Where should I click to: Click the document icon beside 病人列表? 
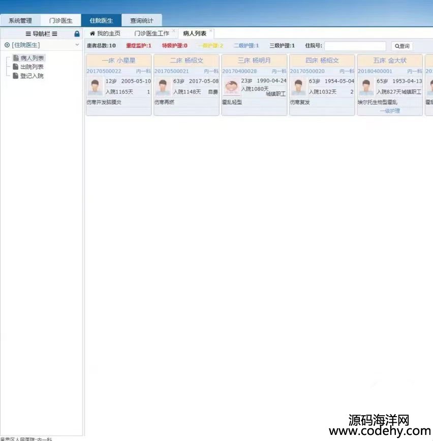16,58
